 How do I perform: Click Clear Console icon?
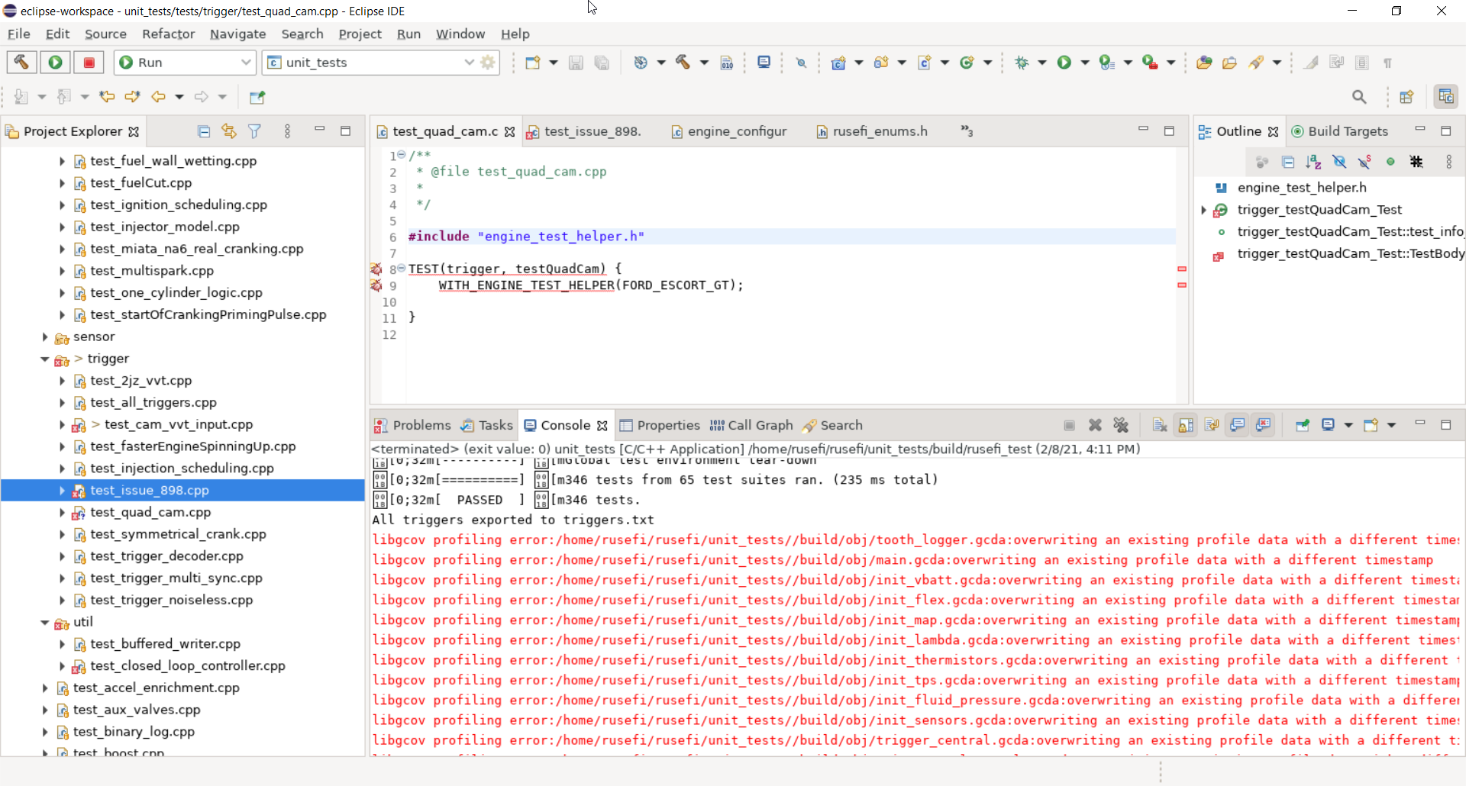click(x=1160, y=425)
